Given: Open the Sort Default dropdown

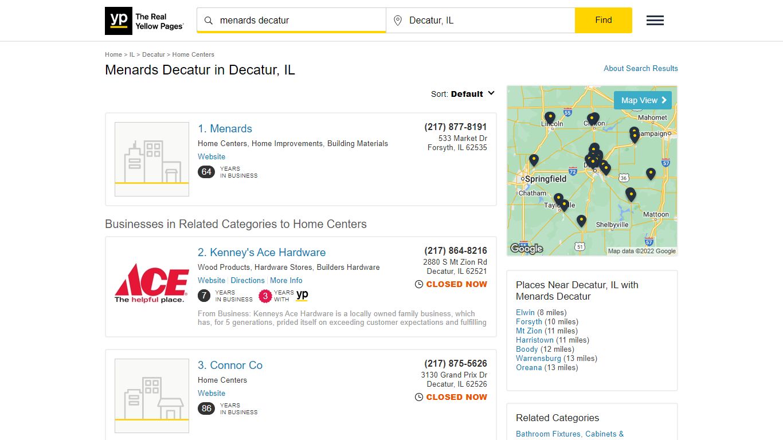Looking at the screenshot, I should point(463,94).
